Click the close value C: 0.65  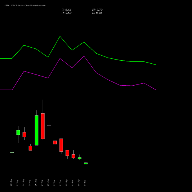[x=66, y=10]
